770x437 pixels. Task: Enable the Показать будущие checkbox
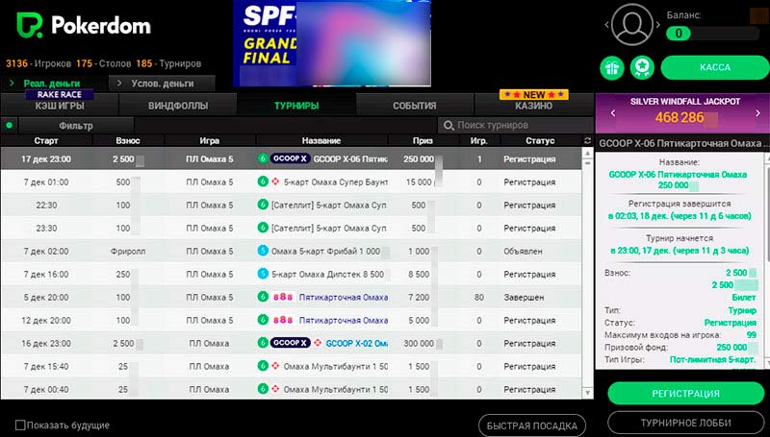coord(20,425)
